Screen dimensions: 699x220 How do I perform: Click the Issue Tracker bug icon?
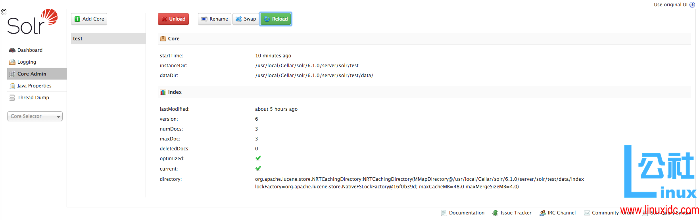pyautogui.click(x=495, y=213)
